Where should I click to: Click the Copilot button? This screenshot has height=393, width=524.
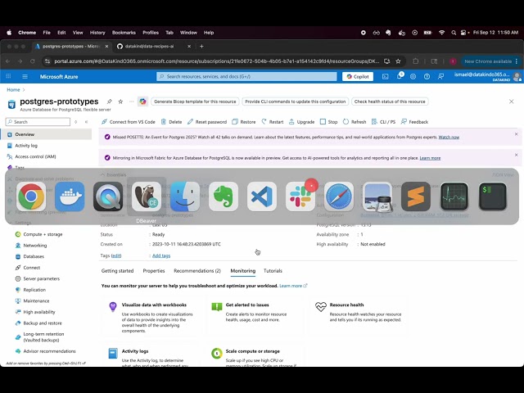point(358,76)
